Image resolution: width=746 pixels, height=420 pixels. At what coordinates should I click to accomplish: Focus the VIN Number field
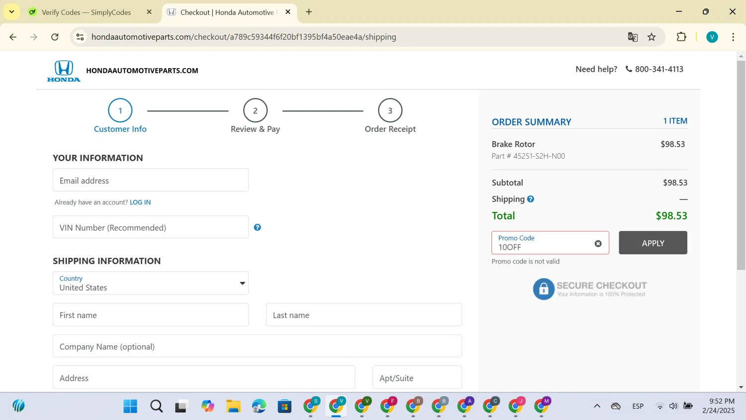pyautogui.click(x=151, y=227)
